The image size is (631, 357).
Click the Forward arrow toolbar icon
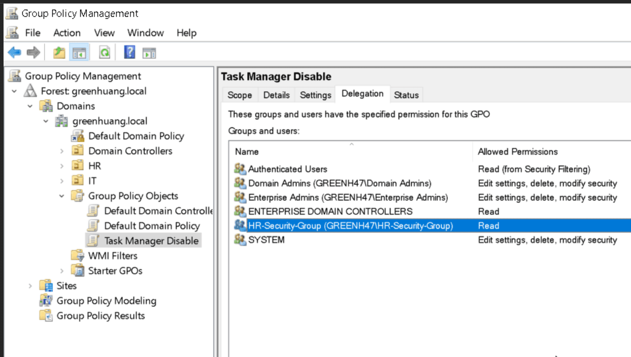33,52
